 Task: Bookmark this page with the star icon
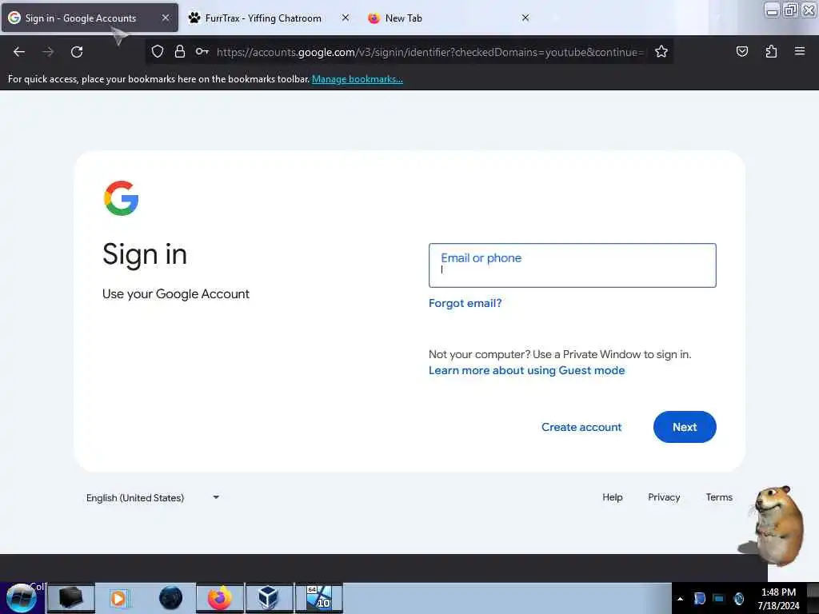click(x=661, y=51)
